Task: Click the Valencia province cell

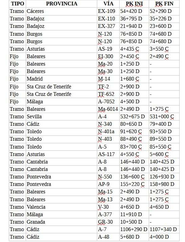Action: (x=62, y=207)
